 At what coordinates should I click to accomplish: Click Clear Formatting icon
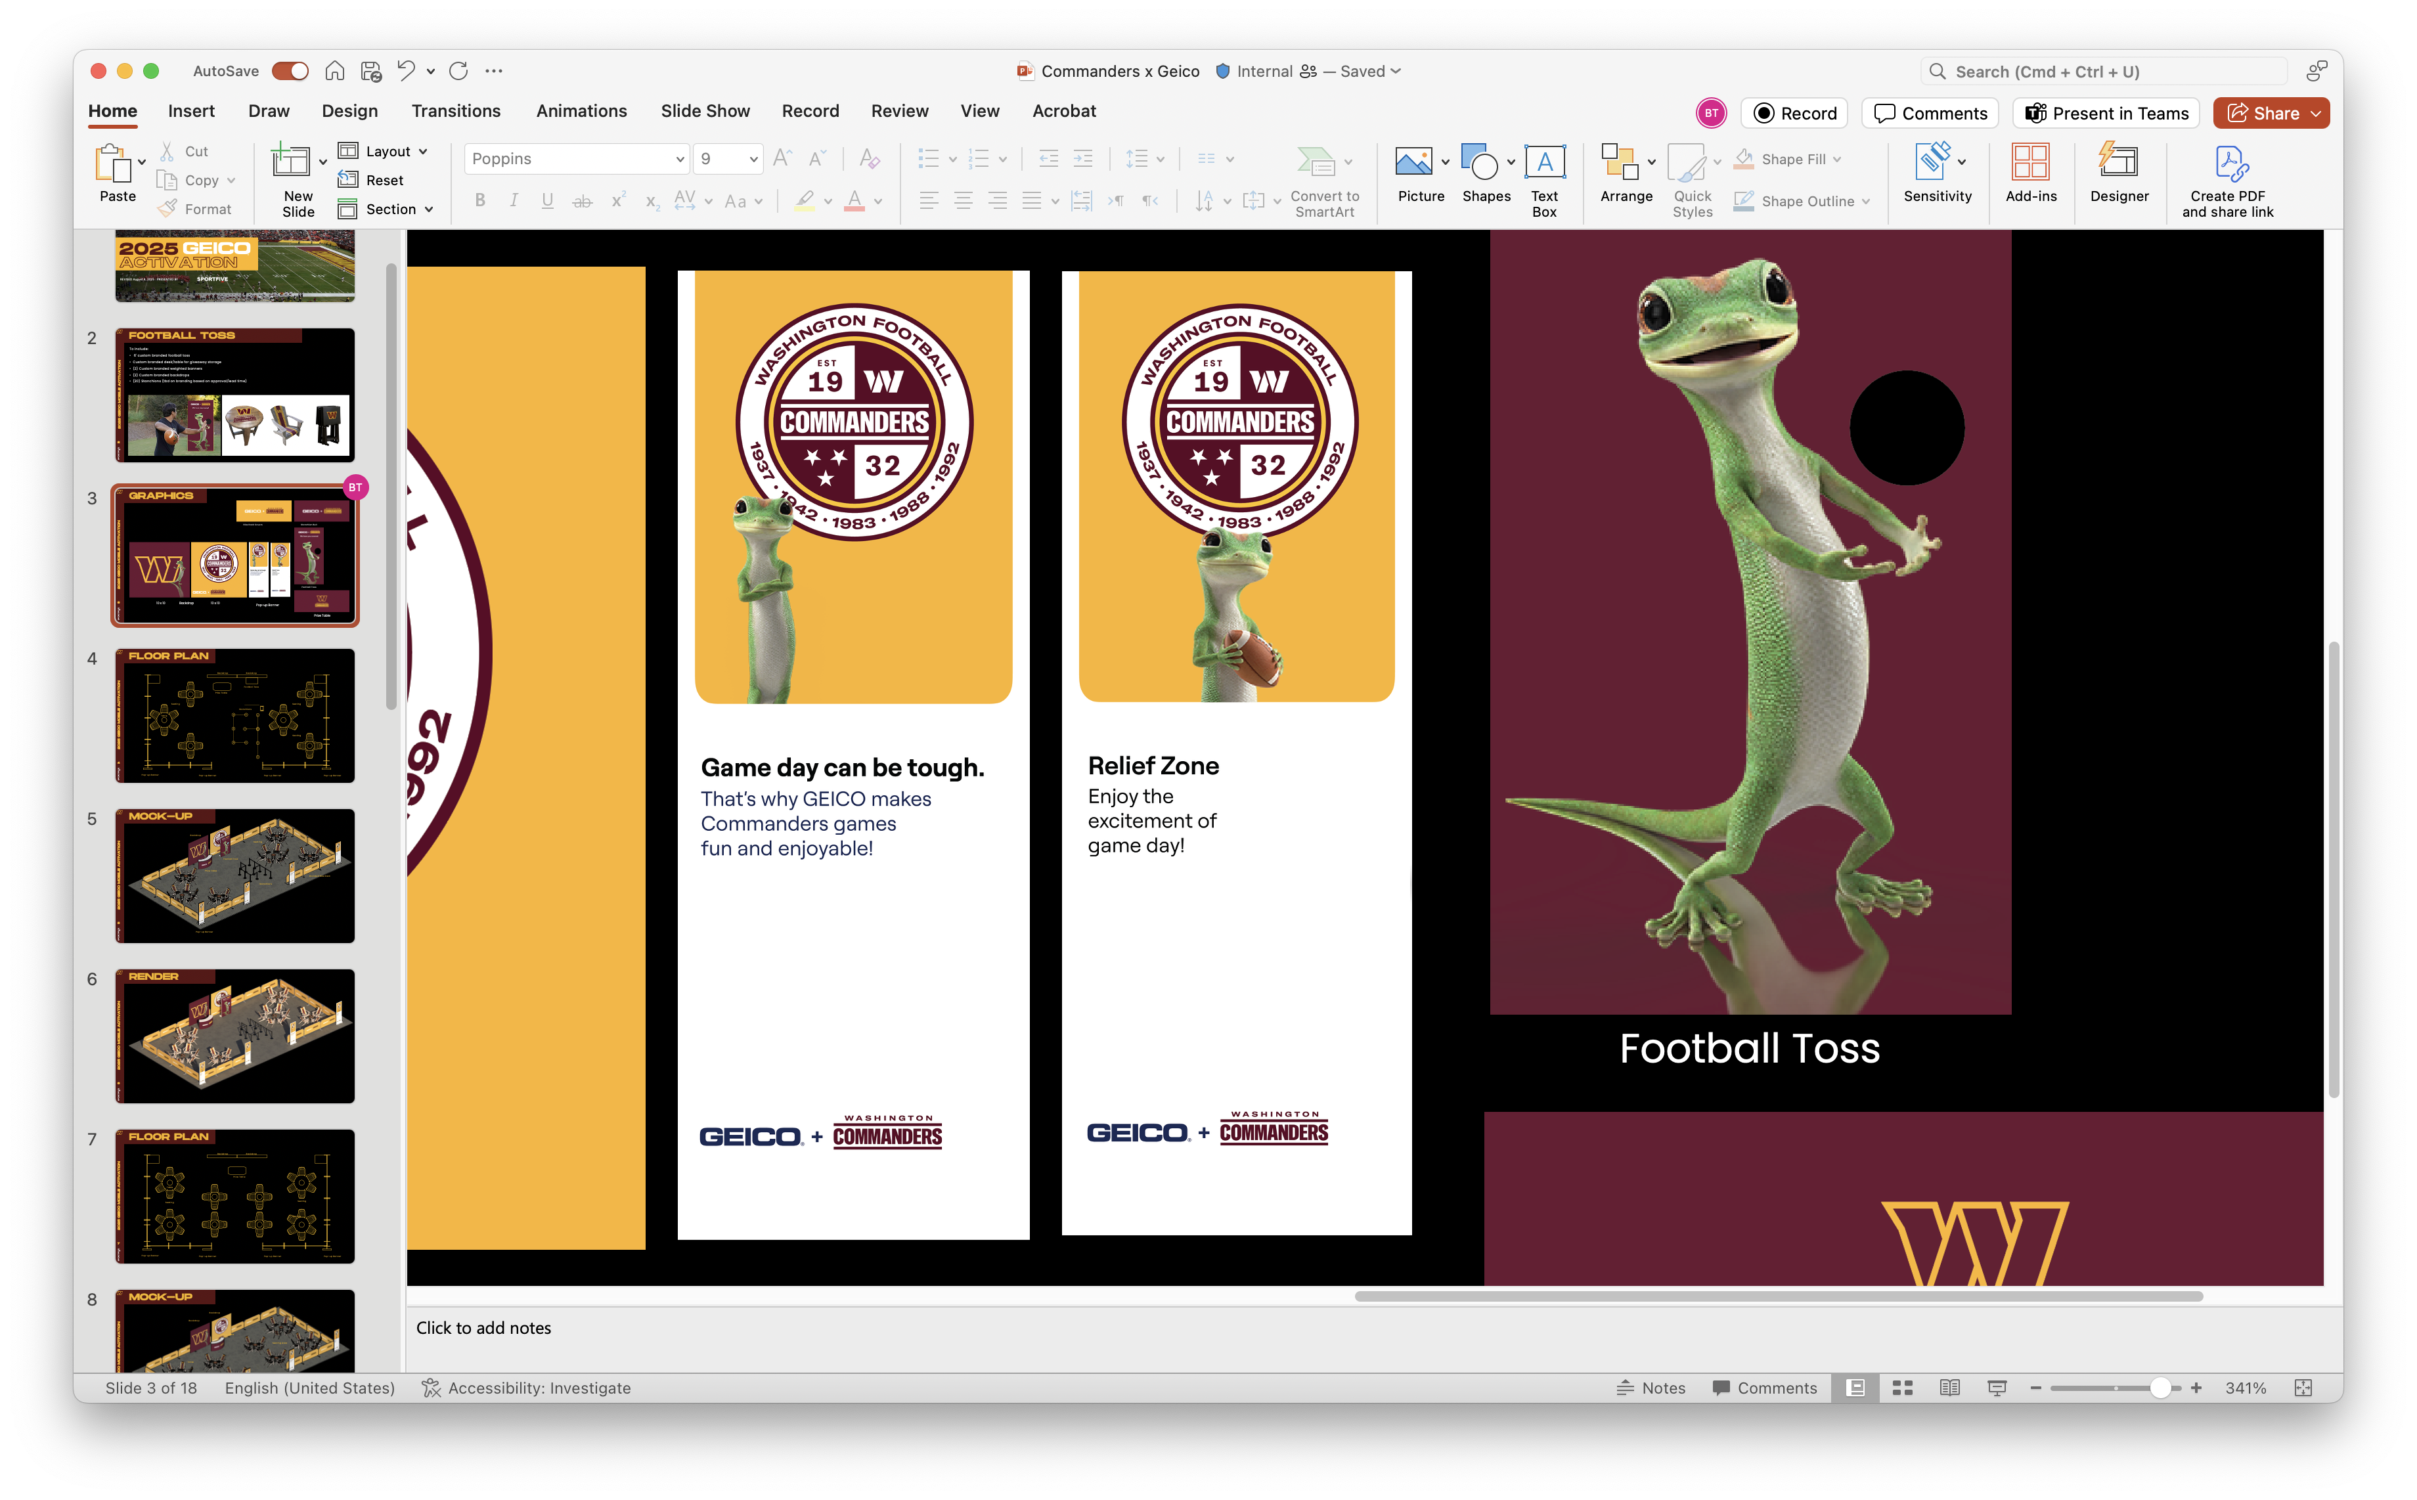coord(869,159)
